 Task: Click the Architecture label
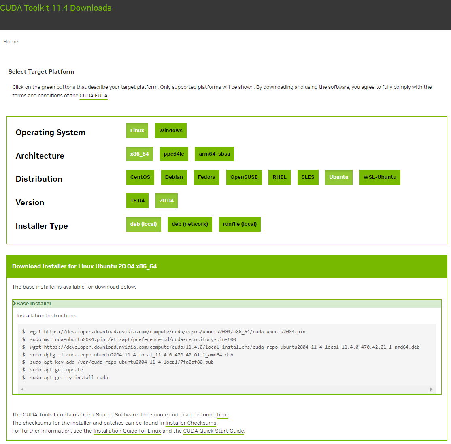click(40, 156)
